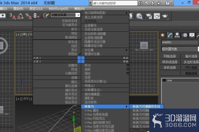Switch to the Display panel monitor icon
The width and height of the screenshot is (199, 132).
point(192,35)
